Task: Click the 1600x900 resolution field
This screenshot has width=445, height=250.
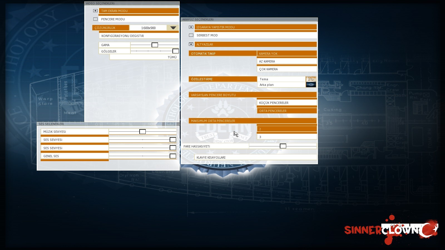Action: 148,28
